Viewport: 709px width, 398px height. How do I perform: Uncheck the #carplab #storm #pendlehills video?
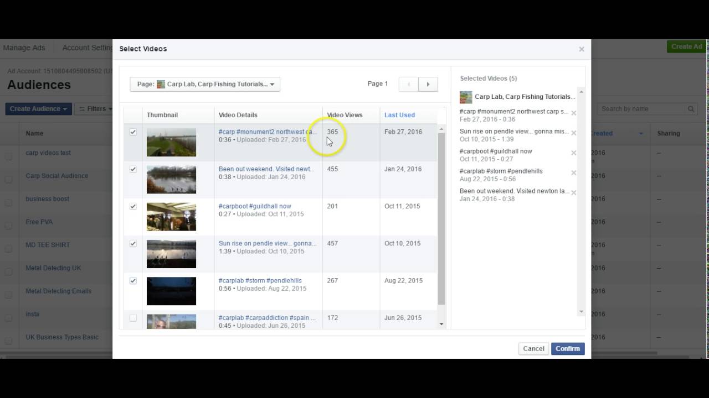coord(133,280)
